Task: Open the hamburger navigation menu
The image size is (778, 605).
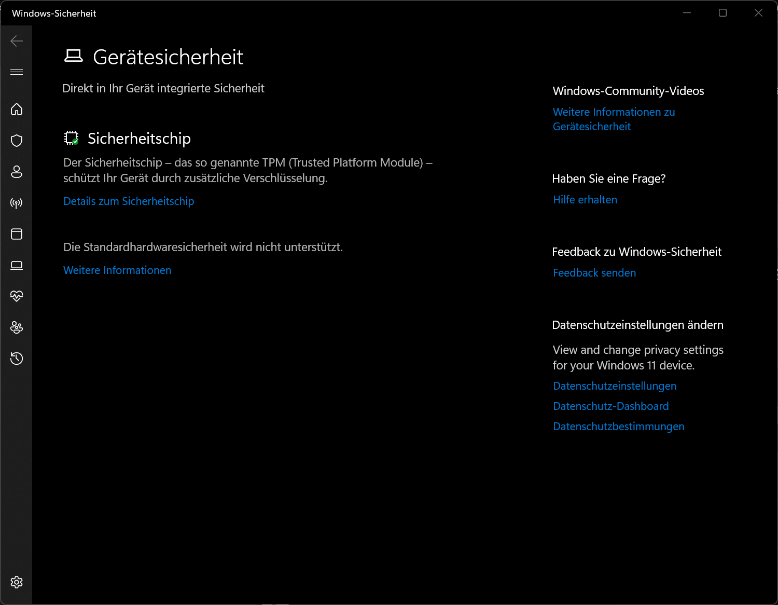Action: click(17, 72)
